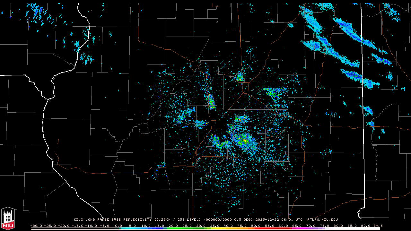Screen dimensions: 411x231
Task: Click the green echo patch in the northeast
Action: pyautogui.click(x=272, y=93)
